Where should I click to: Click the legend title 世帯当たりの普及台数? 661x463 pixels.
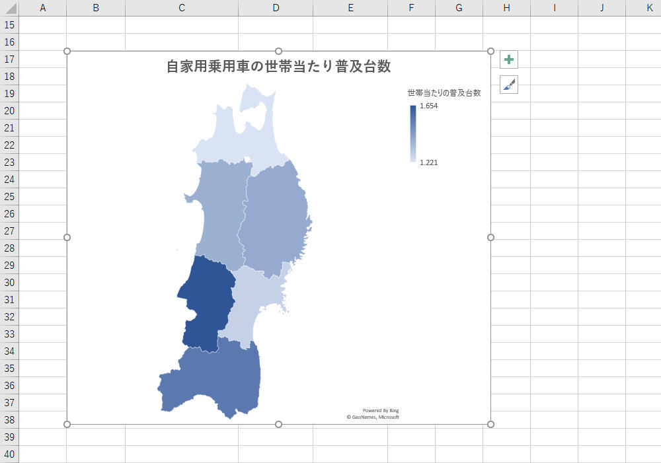(x=444, y=92)
